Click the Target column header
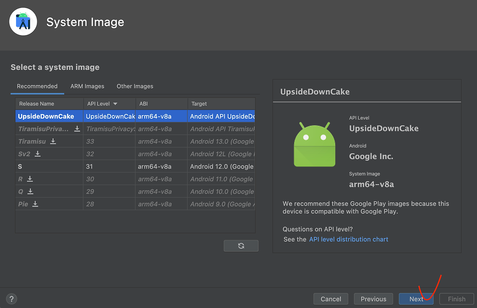This screenshot has height=308, width=477. pyautogui.click(x=221, y=104)
